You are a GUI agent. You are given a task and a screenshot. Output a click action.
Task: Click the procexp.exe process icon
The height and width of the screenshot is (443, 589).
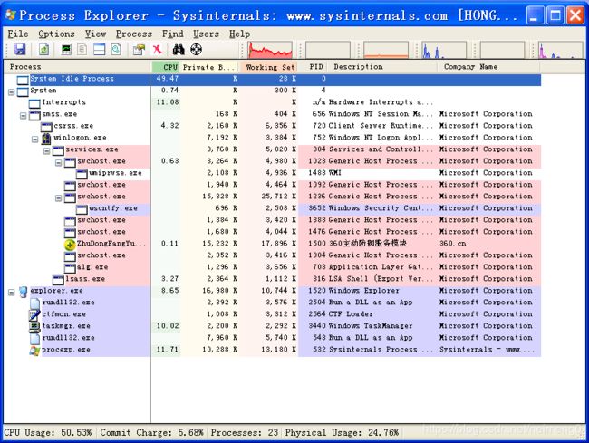pos(34,350)
